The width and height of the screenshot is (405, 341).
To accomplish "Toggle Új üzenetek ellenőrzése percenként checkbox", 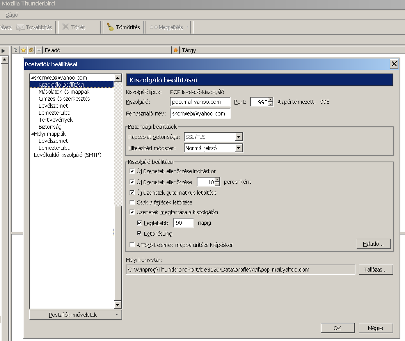I will pos(132,182).
